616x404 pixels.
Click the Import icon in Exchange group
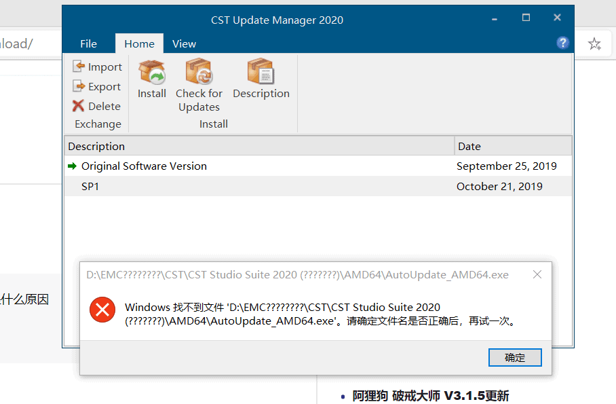79,66
